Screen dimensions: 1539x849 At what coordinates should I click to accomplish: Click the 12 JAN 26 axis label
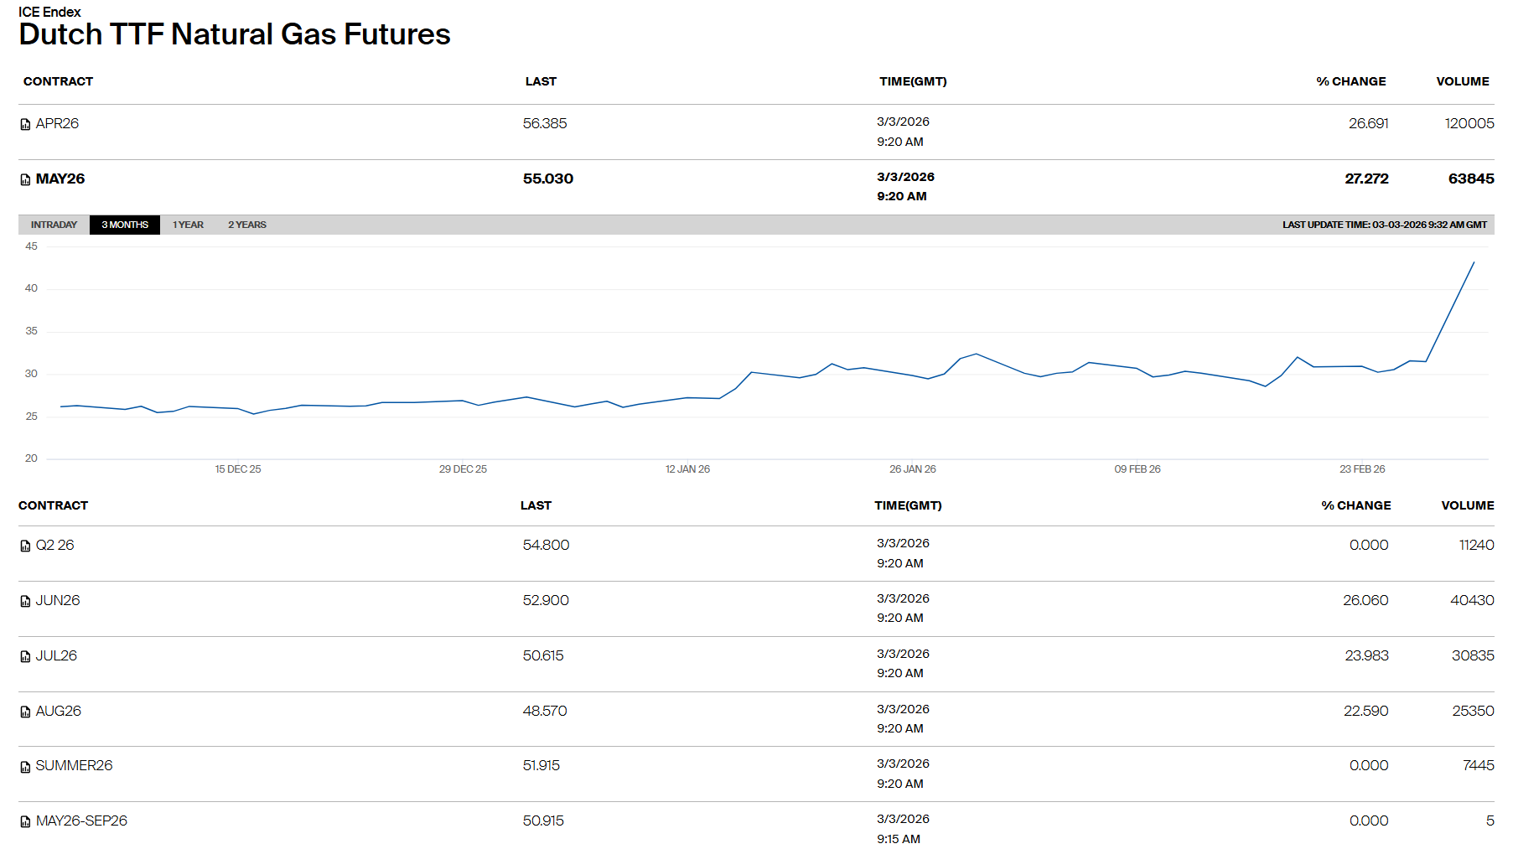pos(687,469)
